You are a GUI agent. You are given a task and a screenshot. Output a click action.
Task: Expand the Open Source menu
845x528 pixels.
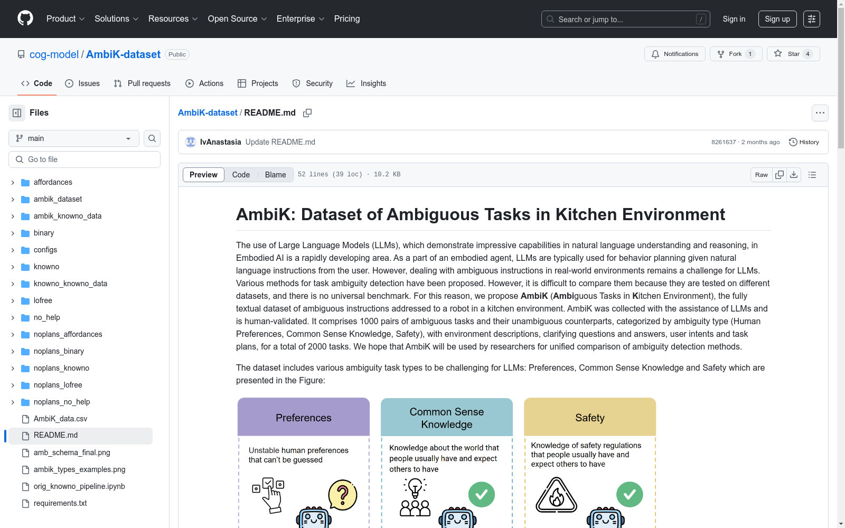(x=238, y=19)
